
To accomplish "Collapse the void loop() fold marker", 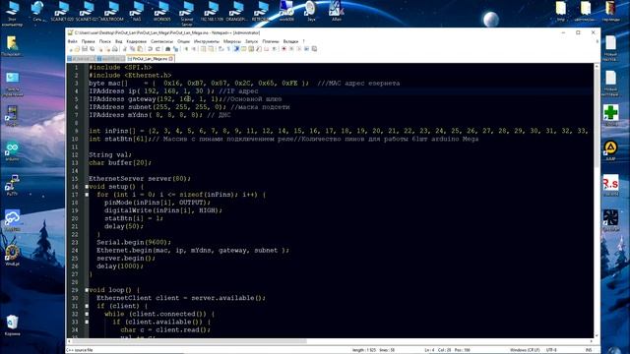I will [87, 290].
